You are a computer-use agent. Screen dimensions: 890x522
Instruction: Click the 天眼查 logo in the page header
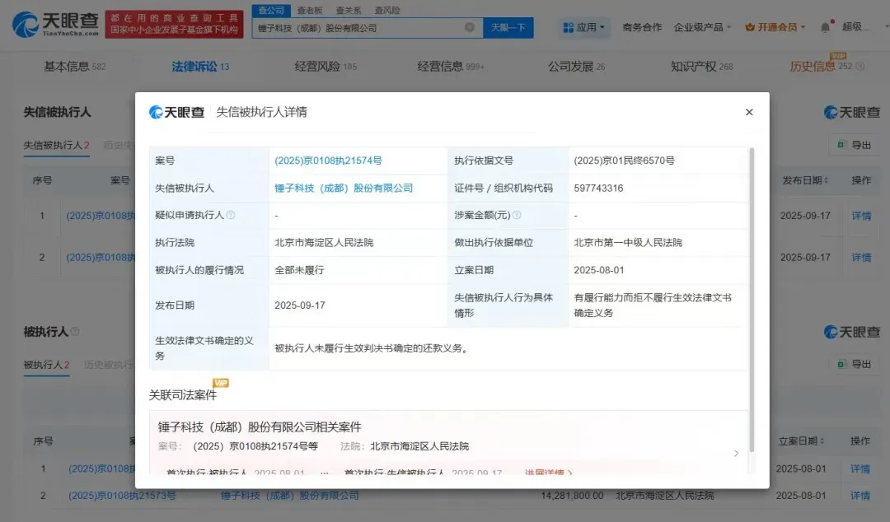tap(54, 25)
